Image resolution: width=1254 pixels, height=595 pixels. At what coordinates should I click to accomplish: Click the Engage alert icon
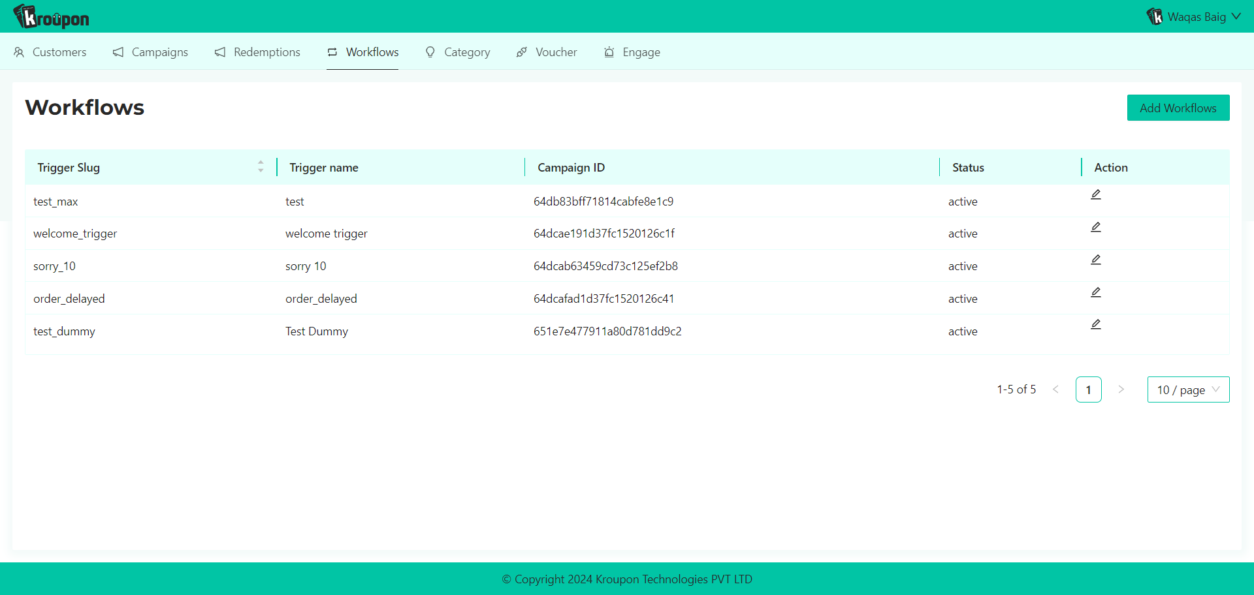click(x=609, y=52)
